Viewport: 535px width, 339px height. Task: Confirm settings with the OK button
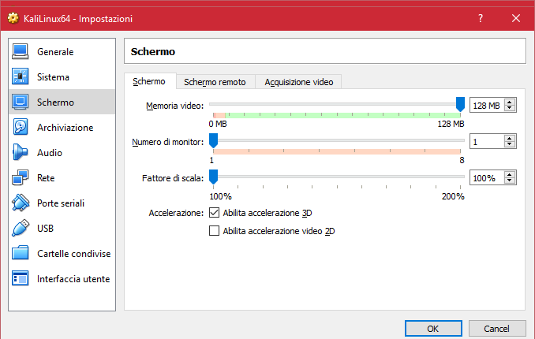coord(433,329)
